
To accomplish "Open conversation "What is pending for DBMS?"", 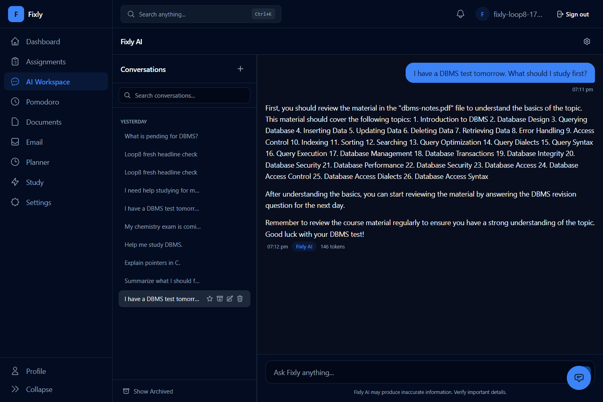I will pos(185,136).
